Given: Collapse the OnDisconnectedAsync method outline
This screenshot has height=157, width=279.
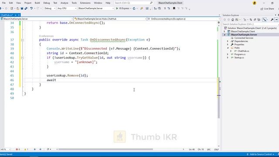Looking at the screenshot, I should (22, 40).
